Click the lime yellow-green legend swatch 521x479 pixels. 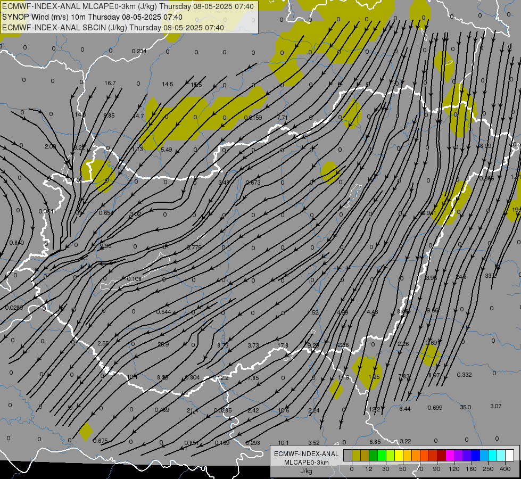click(391, 456)
